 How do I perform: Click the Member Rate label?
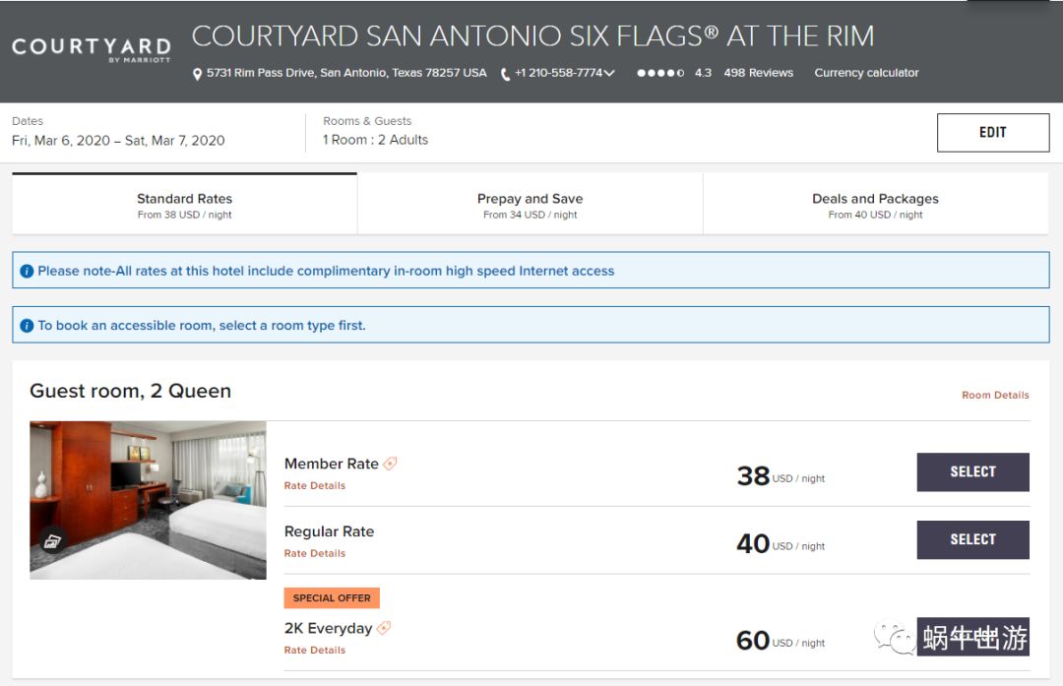(x=332, y=464)
